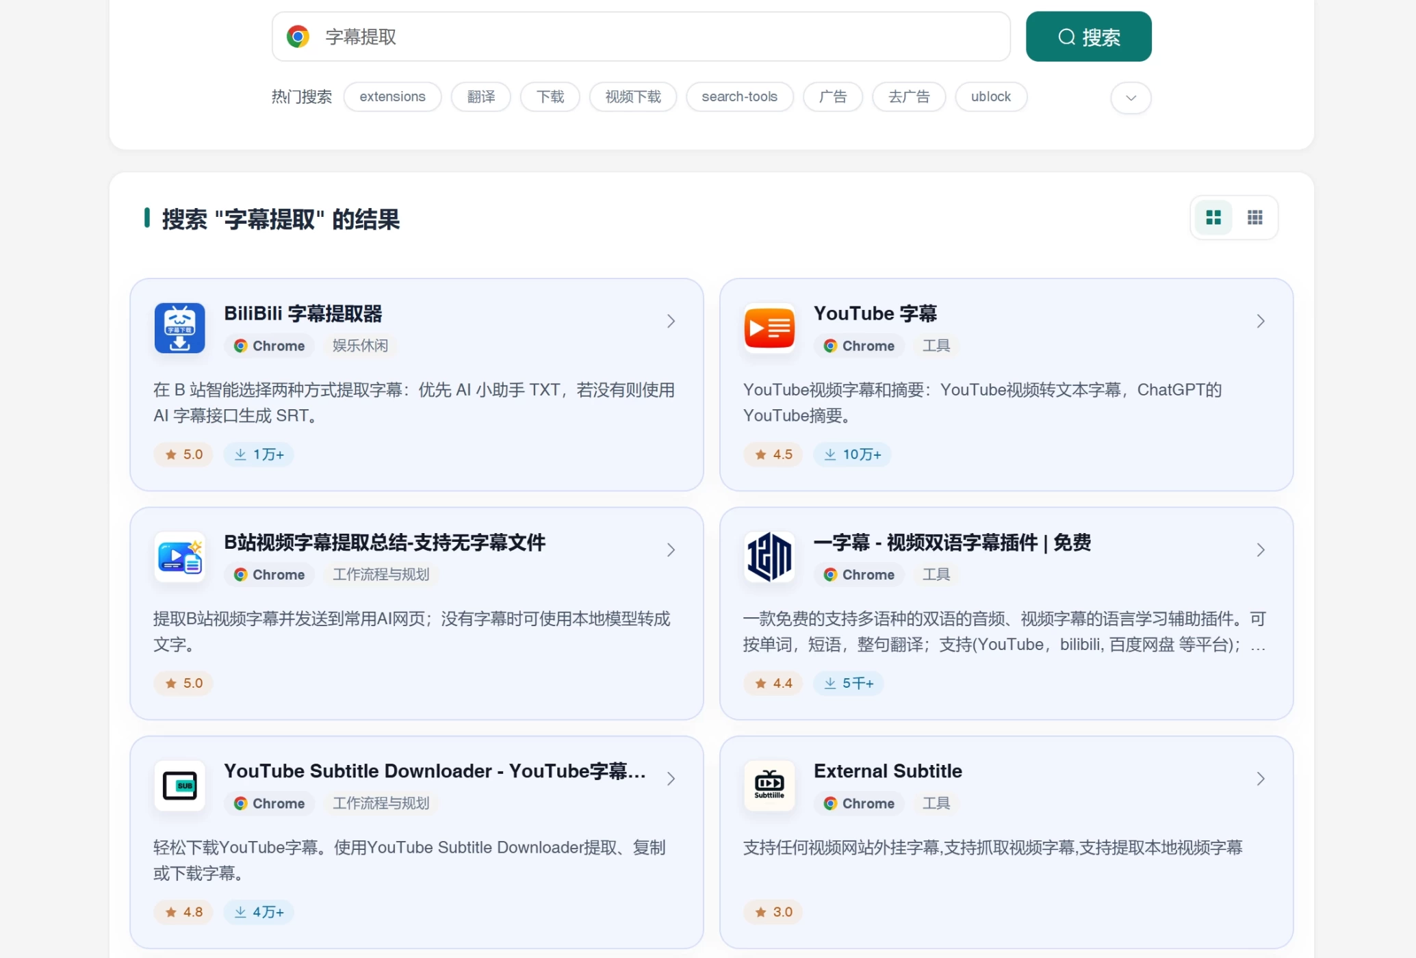Click the Chrome logo in search bar
This screenshot has height=958, width=1416.
298,36
